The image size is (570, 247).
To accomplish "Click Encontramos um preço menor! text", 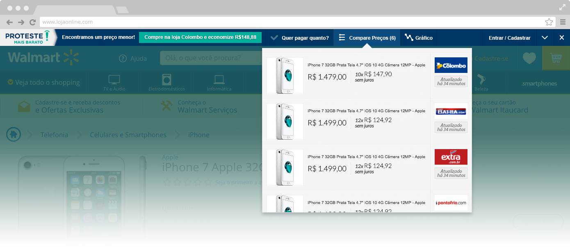I will click(98, 38).
